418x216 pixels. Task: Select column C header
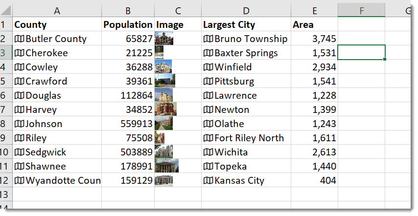point(178,11)
